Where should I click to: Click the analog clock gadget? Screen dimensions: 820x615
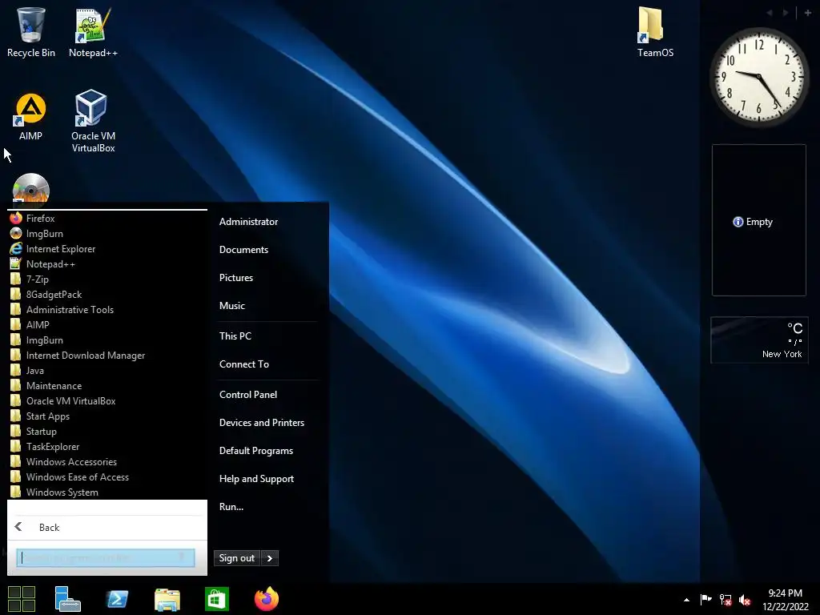(759, 78)
